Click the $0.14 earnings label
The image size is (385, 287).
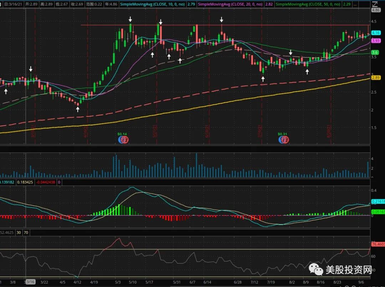coord(122,134)
